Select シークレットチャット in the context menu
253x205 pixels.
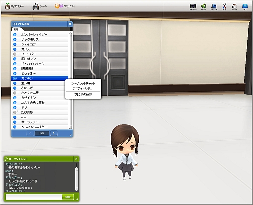click(x=83, y=83)
